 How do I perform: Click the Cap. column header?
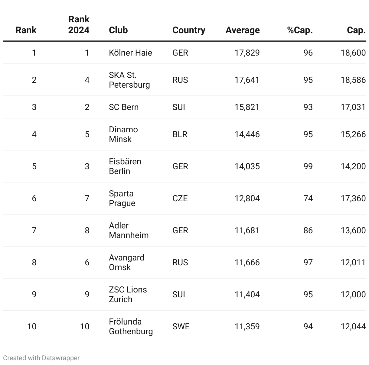(356, 30)
